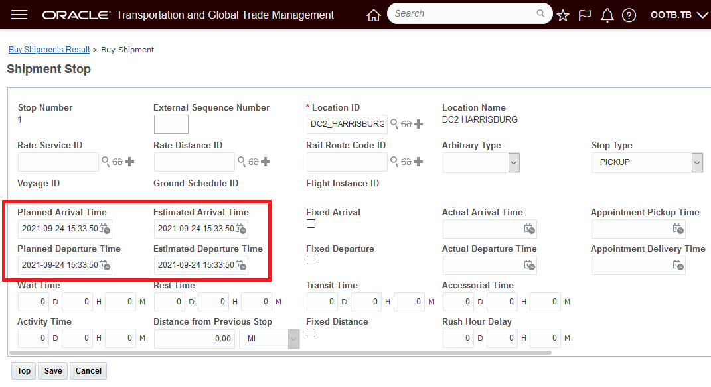Screen dimensions: 711x387
Task: Open Actual Departure Time calendar picker
Action: pos(529,266)
